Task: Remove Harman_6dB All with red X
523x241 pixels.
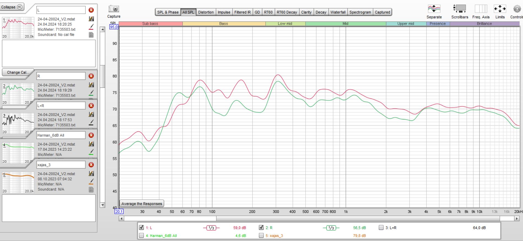Action: coord(91,135)
